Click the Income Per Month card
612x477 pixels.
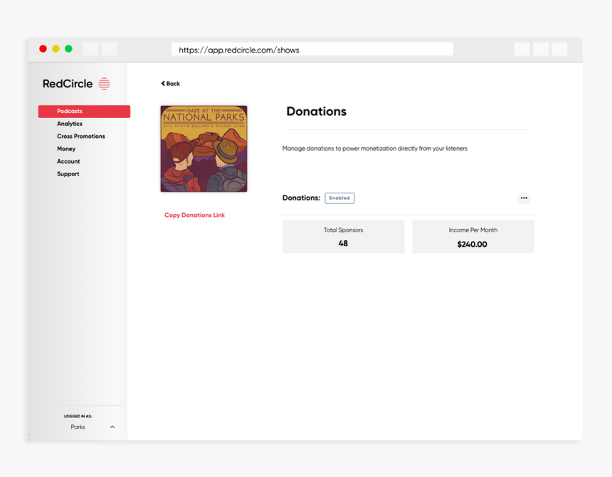pos(473,237)
